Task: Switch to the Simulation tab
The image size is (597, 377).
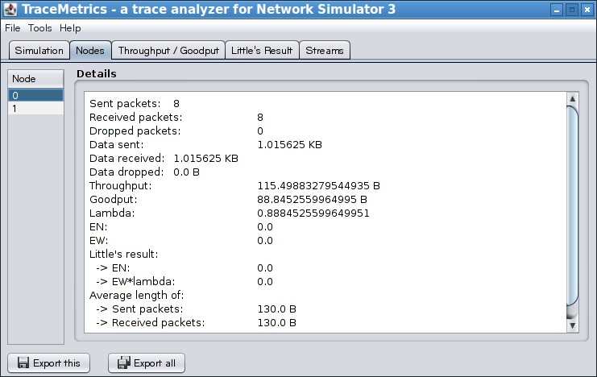Action: 39,51
